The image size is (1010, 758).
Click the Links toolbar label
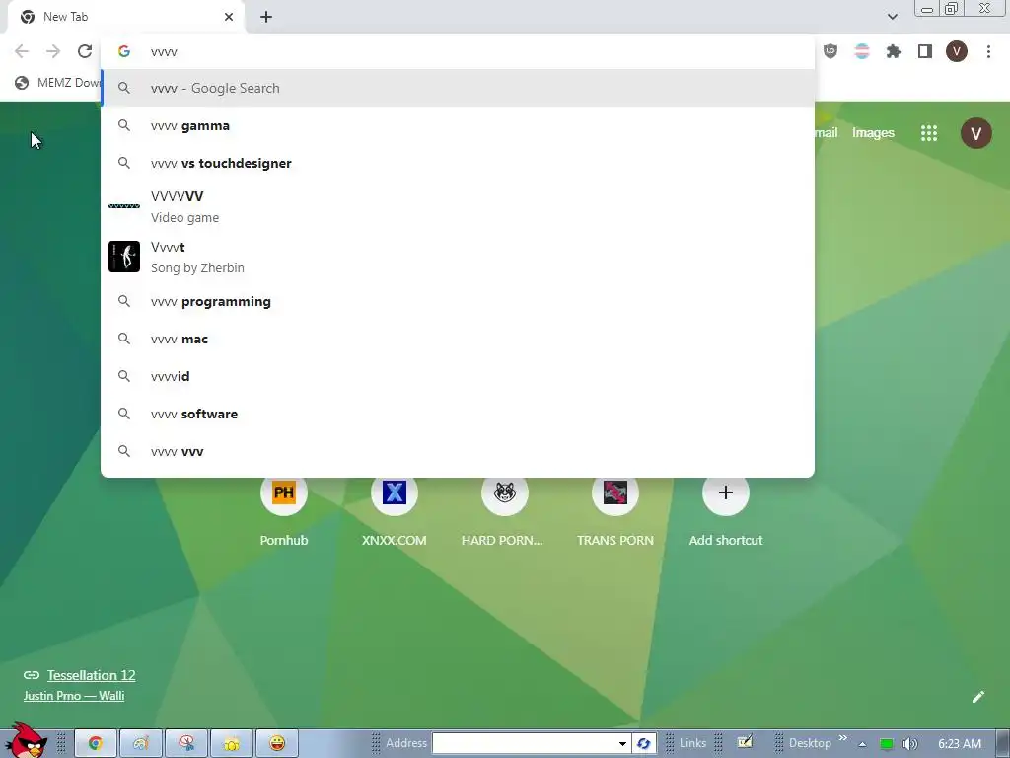(x=692, y=743)
